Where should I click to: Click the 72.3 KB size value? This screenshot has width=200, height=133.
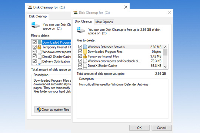coord(156,61)
